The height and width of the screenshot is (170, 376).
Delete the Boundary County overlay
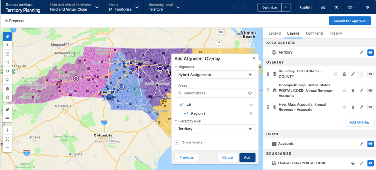coord(344,74)
